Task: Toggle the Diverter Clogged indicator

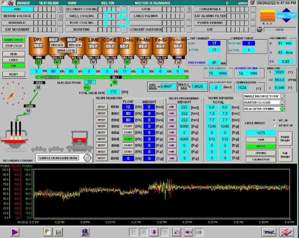Action: pyautogui.click(x=283, y=102)
